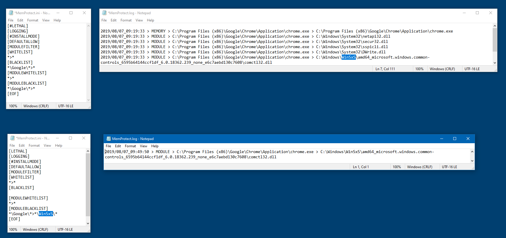Click Notepad icon in the active blue MemProtect.log title bar
The width and height of the screenshot is (506, 238).
coord(109,139)
